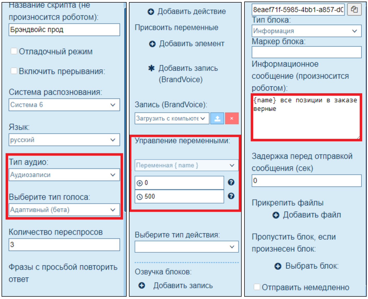Click the copy block ID icon
368x299 pixels.
354,10
